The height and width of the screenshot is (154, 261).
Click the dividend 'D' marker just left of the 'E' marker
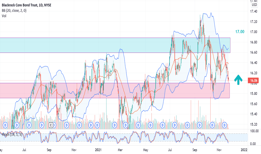42,125
